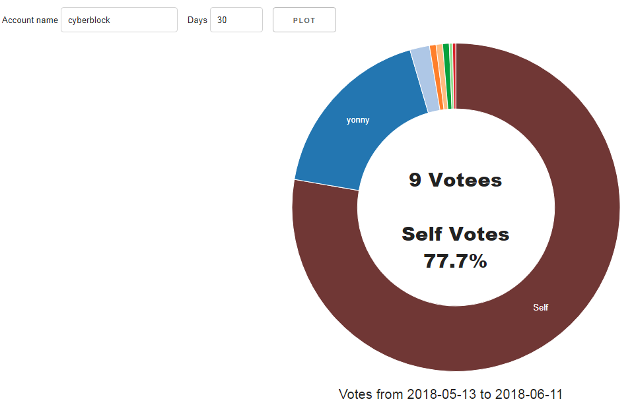Screen dimensions: 634x418
Task: Click the light blue donut slice
Action: pos(423,80)
